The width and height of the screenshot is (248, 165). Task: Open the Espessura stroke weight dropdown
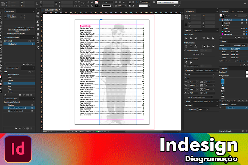(207, 109)
